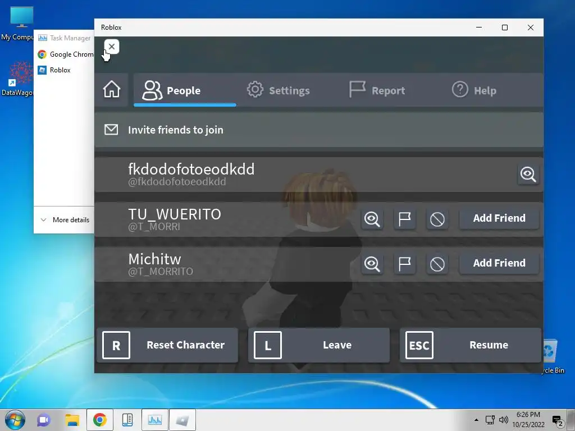
Task: Open the purple video chat taskbar icon
Action: tap(44, 420)
